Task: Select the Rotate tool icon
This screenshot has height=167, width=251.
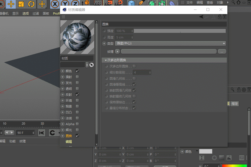Action: pyautogui.click(x=31, y=4)
